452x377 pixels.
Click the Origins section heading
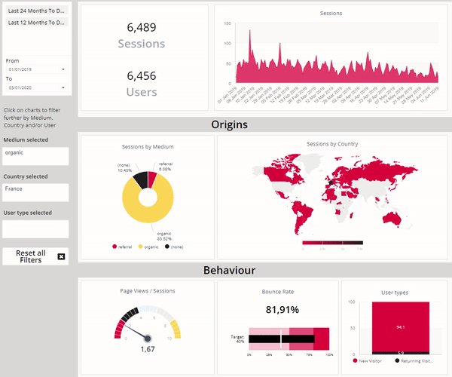click(229, 124)
